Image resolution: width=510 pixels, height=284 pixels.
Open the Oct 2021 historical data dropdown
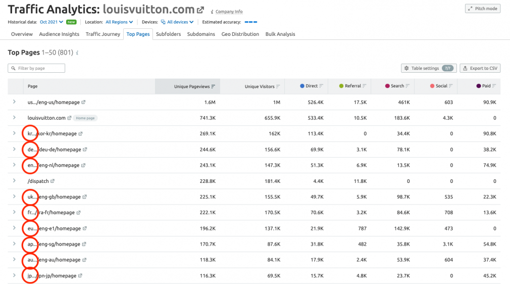coord(52,22)
